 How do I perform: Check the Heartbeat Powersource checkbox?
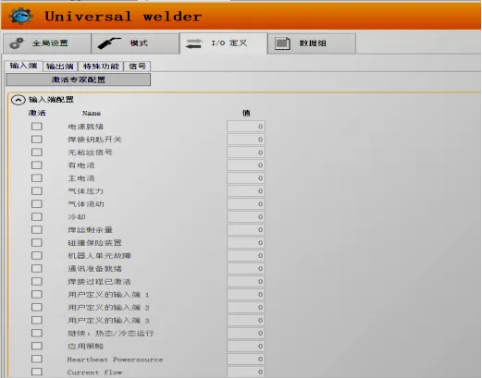click(37, 359)
